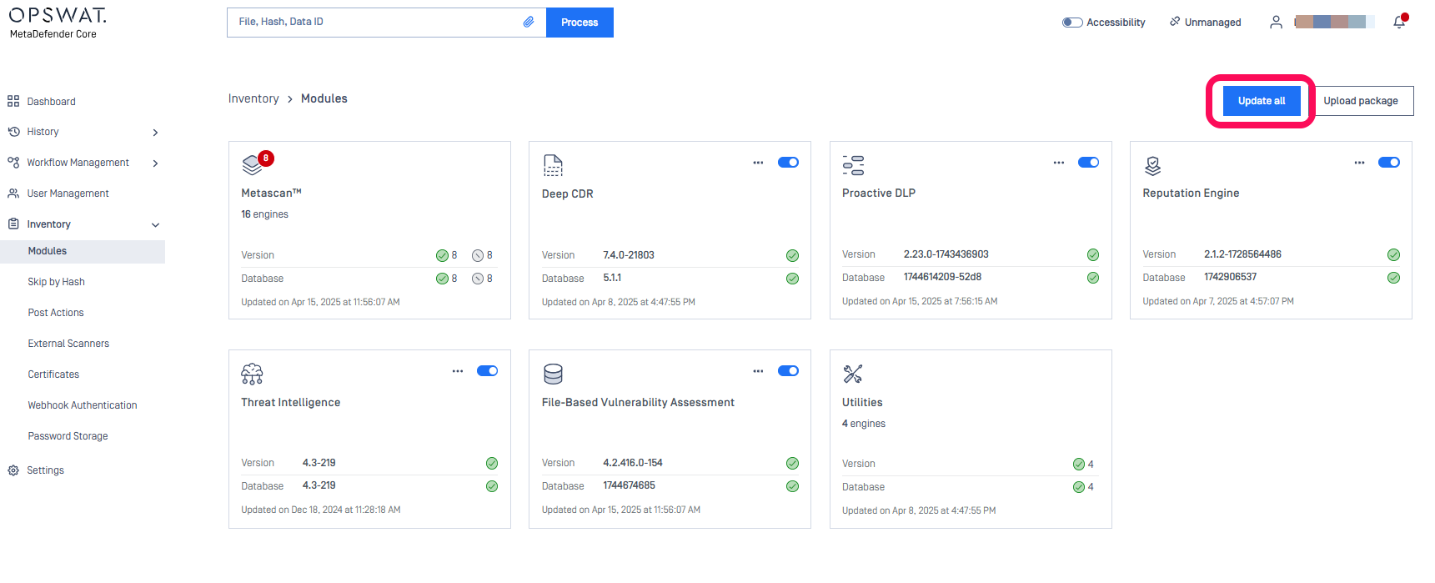Disable the Proactive DLP module toggle
Viewport: 1435px width, 583px height.
1088,163
